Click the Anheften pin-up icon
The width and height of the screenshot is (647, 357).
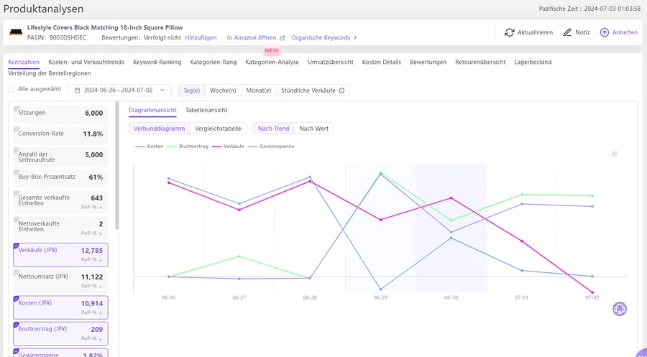[604, 32]
